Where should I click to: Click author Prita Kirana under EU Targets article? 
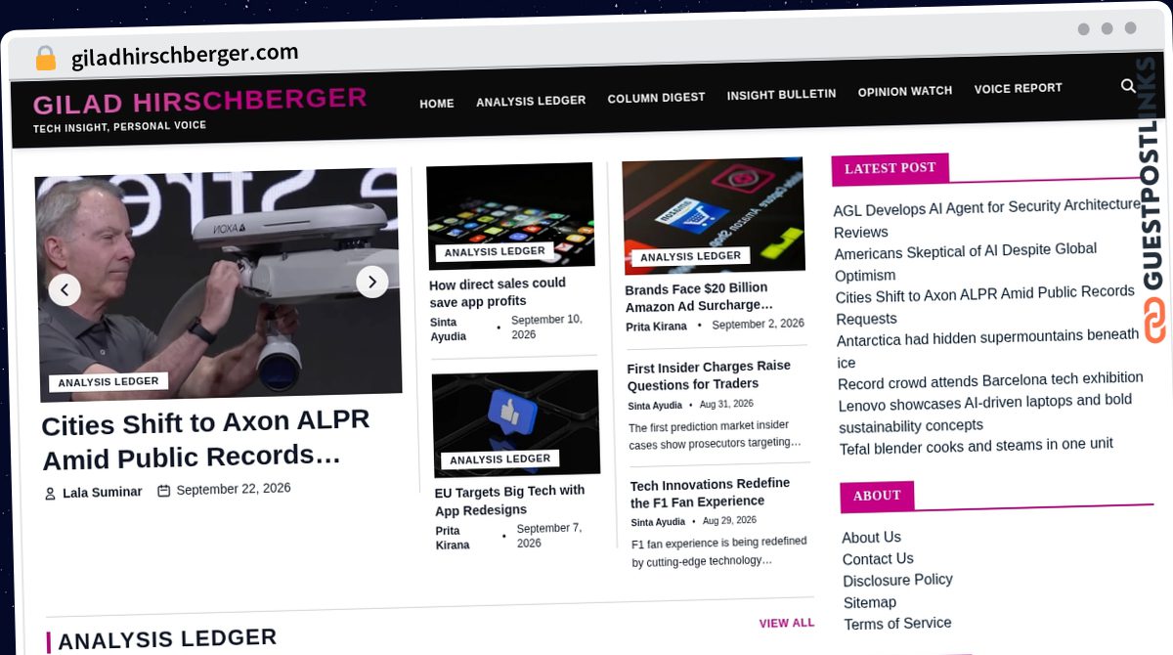(453, 538)
